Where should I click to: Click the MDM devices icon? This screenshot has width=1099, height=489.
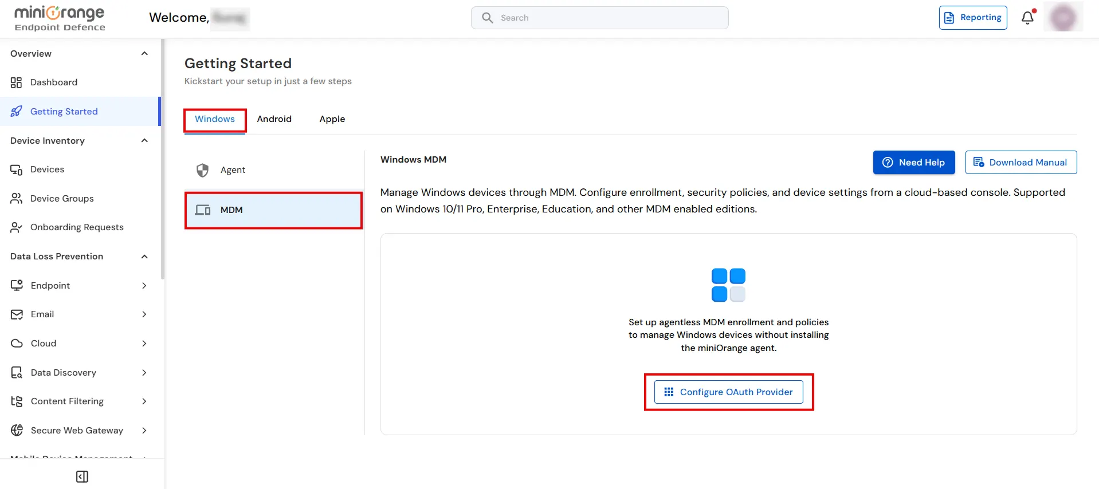(203, 210)
